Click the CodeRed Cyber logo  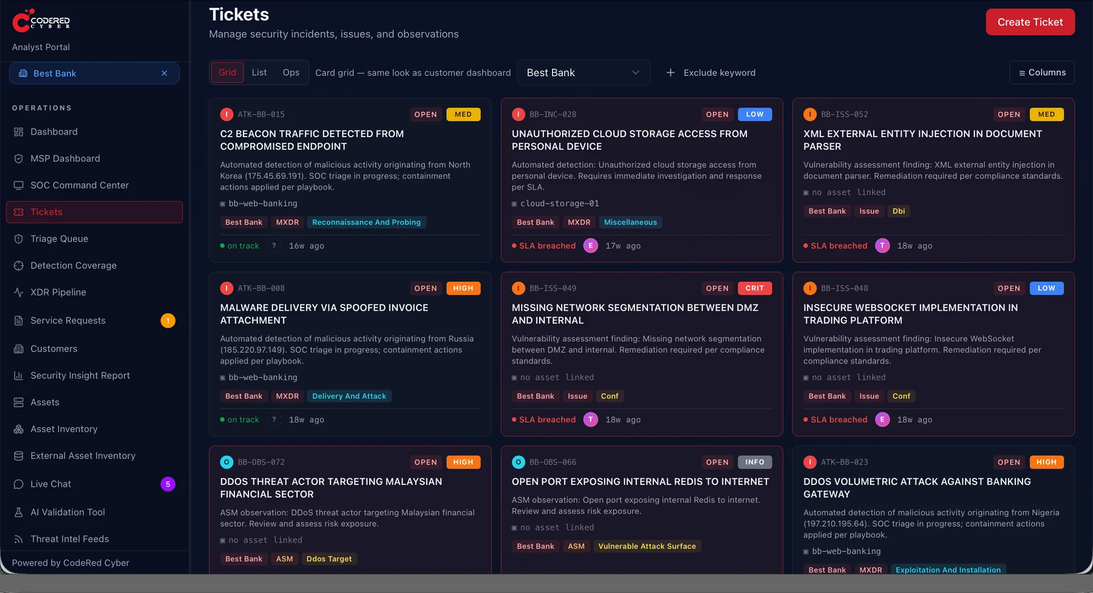41,21
